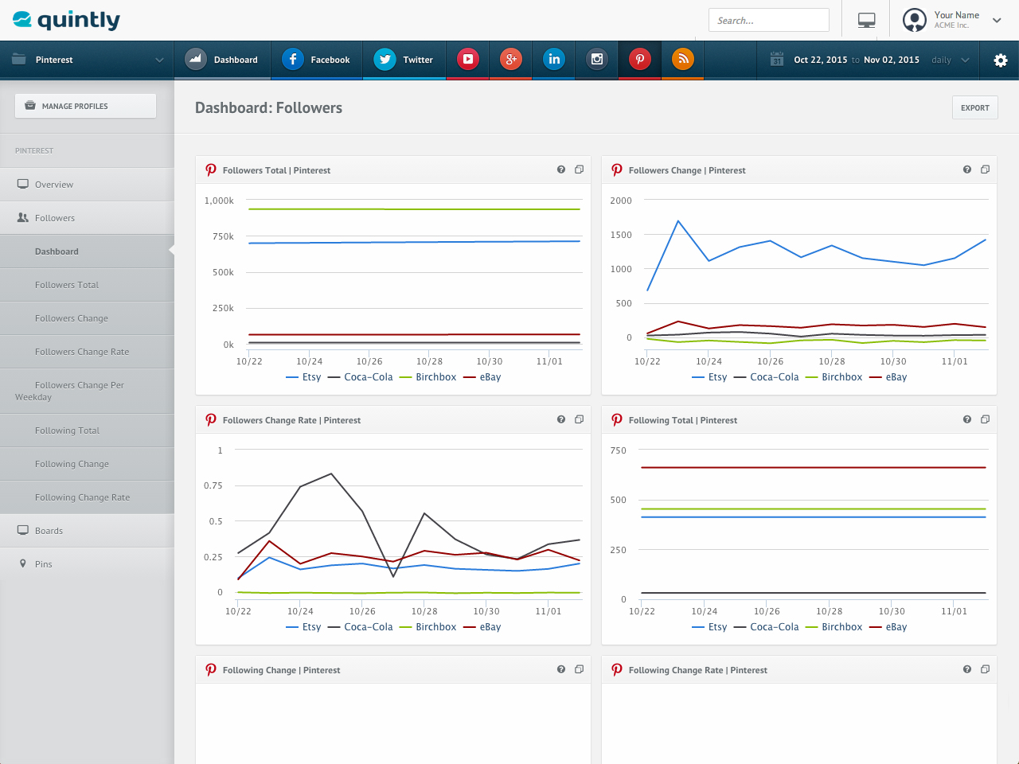Select the Dashboard item under Followers
The image size is (1019, 764).
click(87, 251)
